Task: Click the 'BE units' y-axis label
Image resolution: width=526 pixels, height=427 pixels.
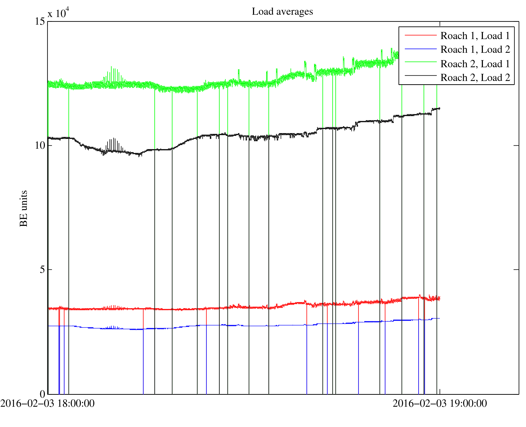Action: [x=24, y=208]
